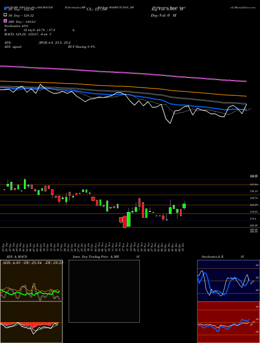
Task: Click the 'Day Vol: 0 M' label
Action: [x=163, y=16]
